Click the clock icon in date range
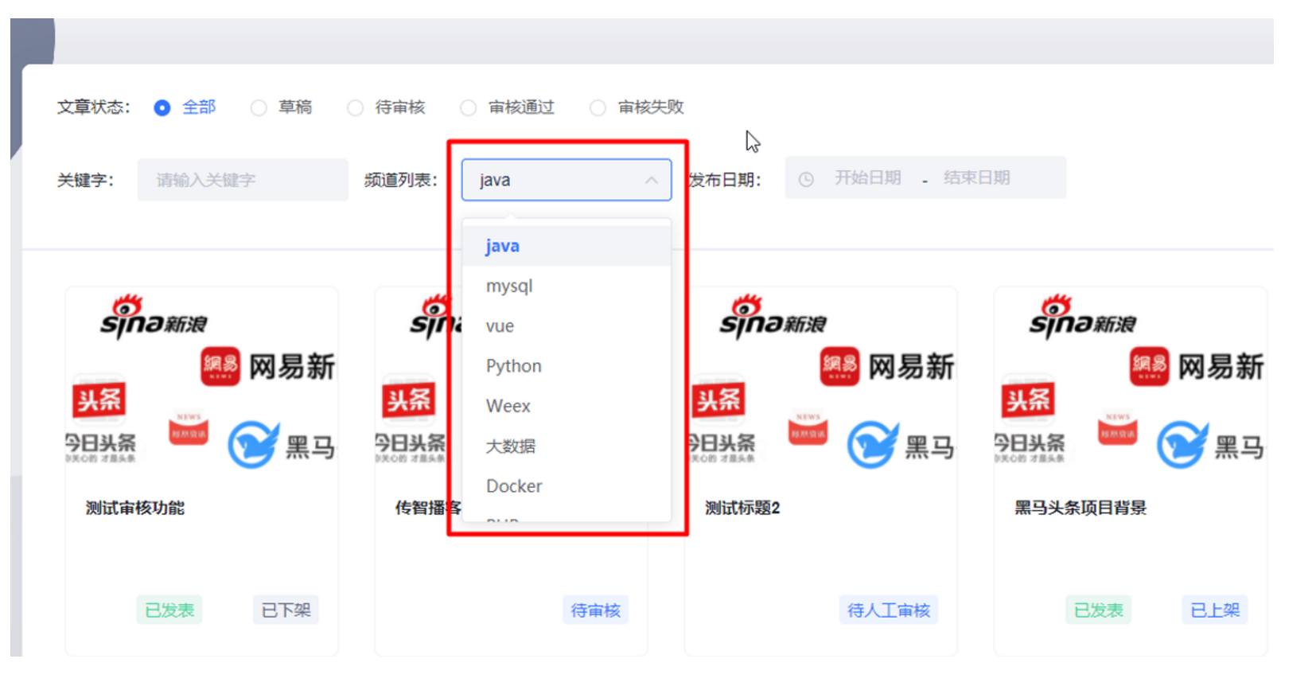The image size is (1316, 686). [806, 179]
